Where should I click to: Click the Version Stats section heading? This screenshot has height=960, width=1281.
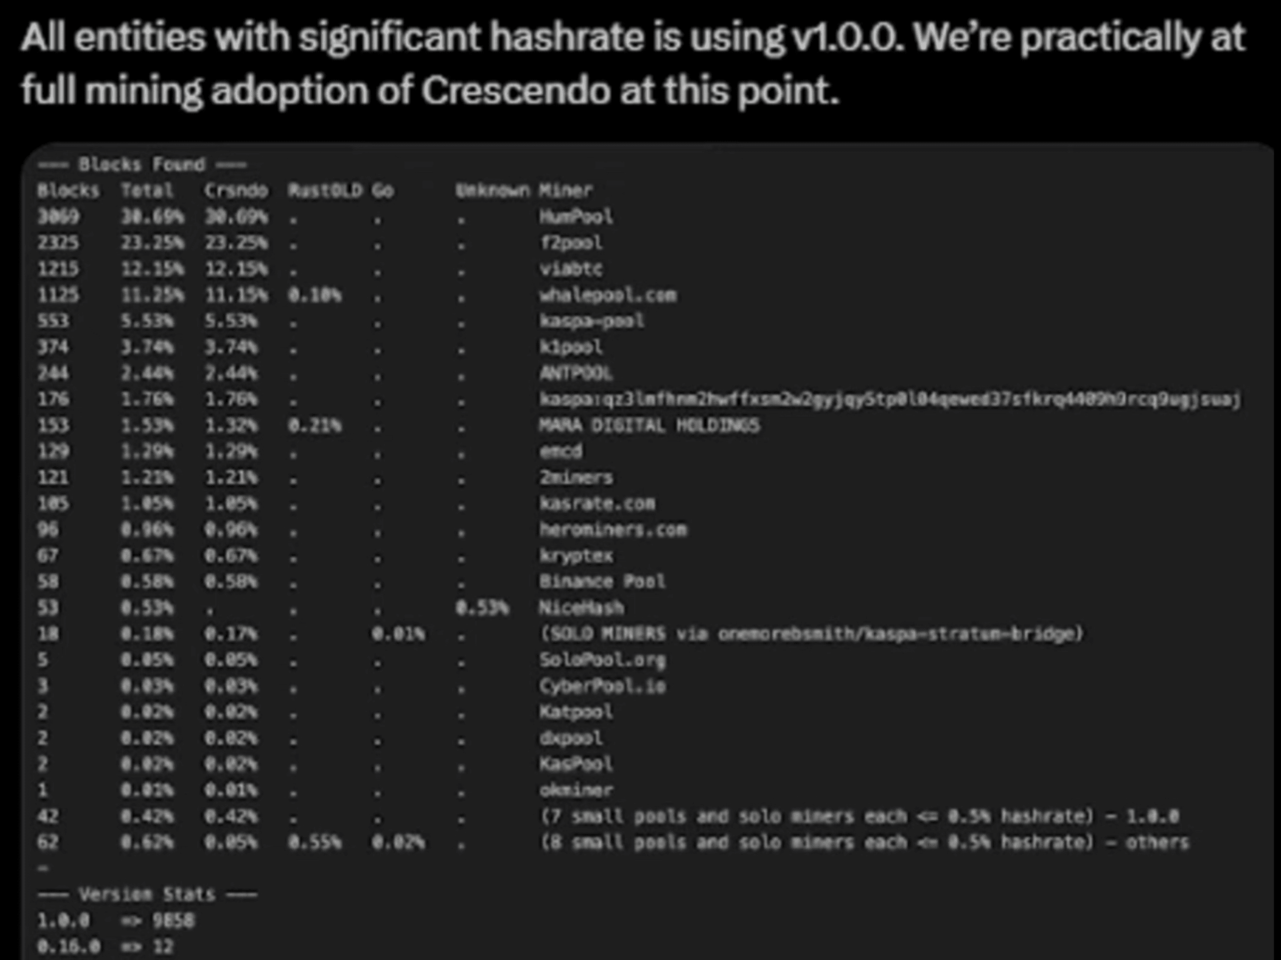click(147, 894)
